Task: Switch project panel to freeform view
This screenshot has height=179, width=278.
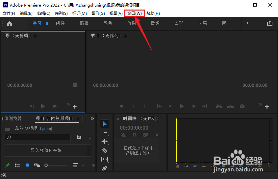Action: point(37,165)
